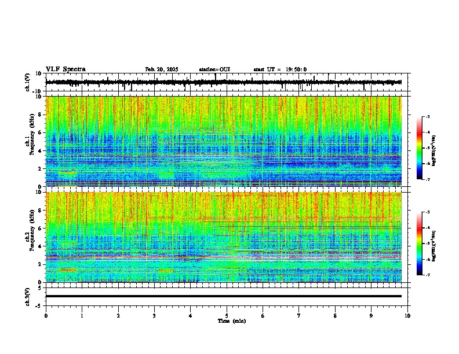Click time axis tick label "9"
This screenshot has width=459, height=354.
[371, 316]
